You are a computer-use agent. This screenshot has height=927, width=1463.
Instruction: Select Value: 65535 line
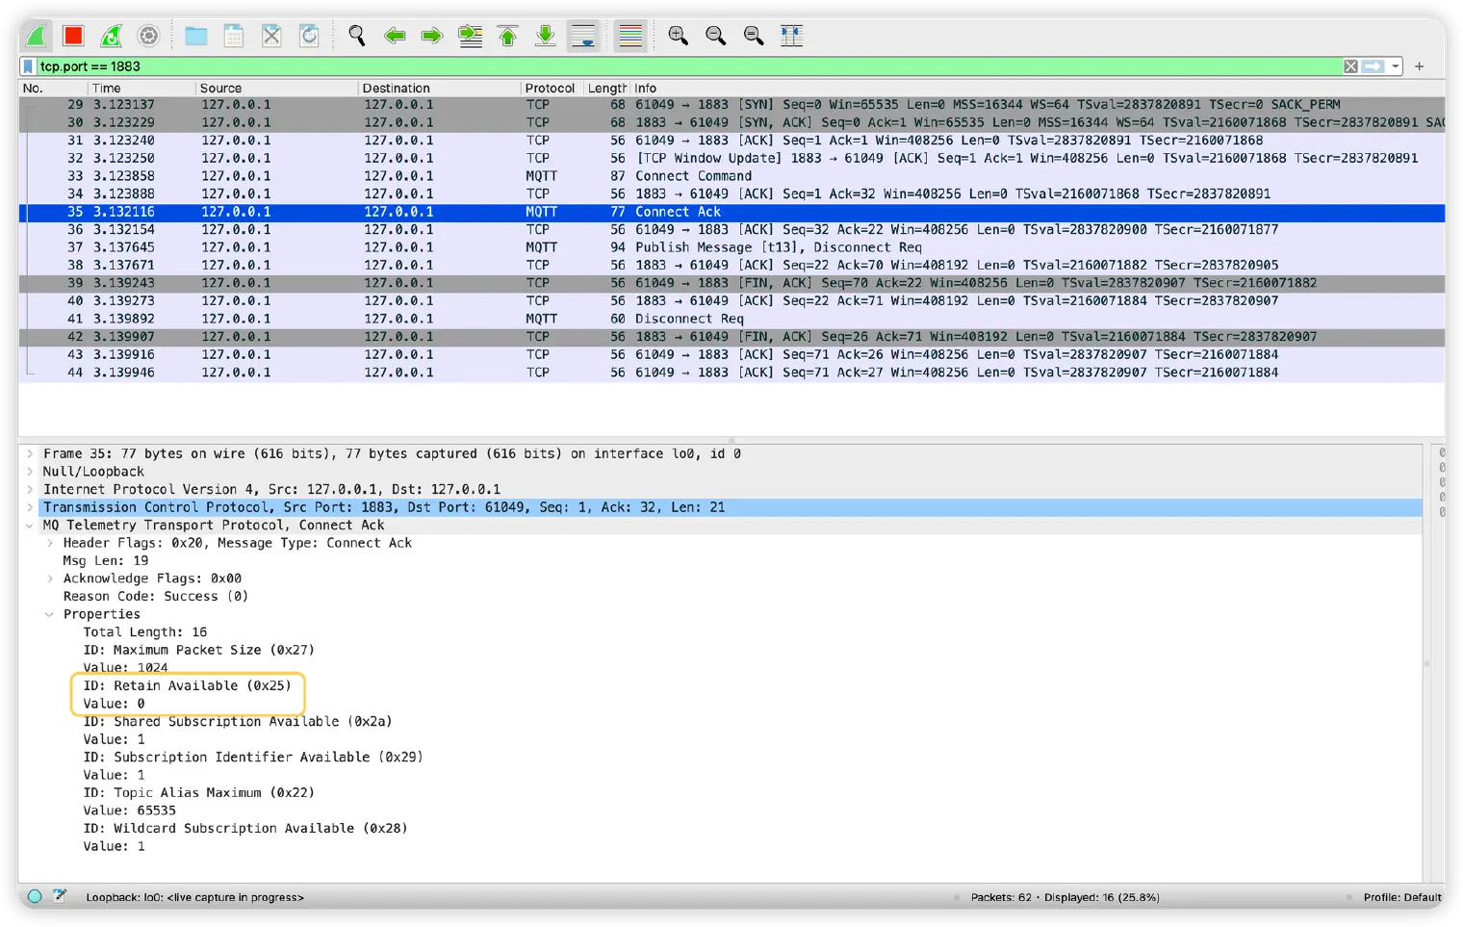tap(130, 811)
